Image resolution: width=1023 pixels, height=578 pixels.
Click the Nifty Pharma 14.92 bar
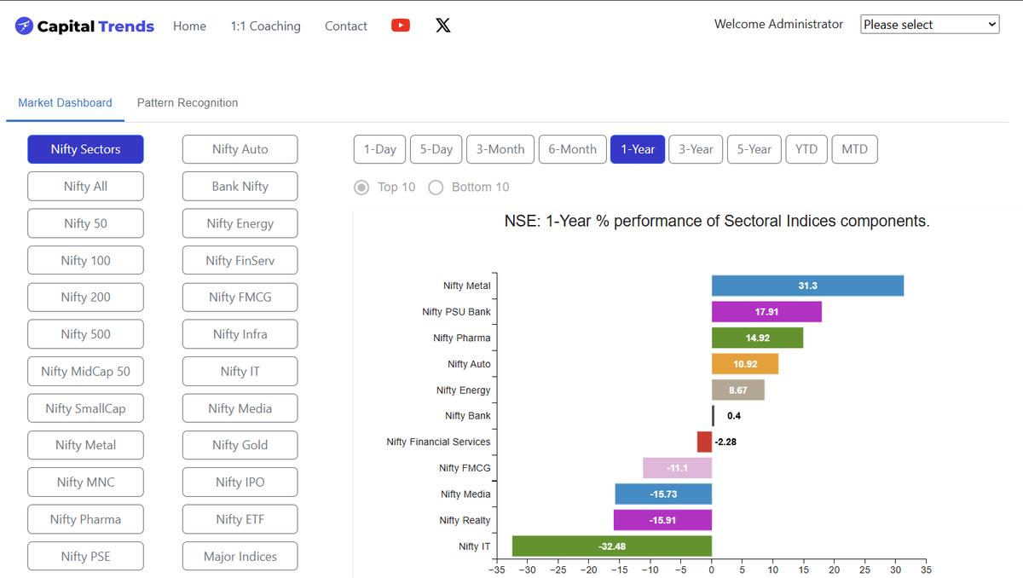coord(757,338)
